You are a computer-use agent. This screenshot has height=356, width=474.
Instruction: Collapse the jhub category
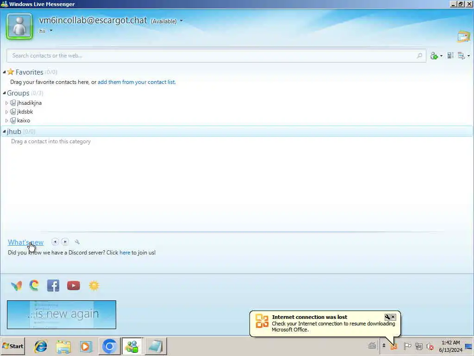click(x=4, y=131)
